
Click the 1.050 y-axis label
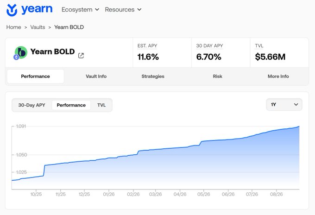[x=21, y=155]
